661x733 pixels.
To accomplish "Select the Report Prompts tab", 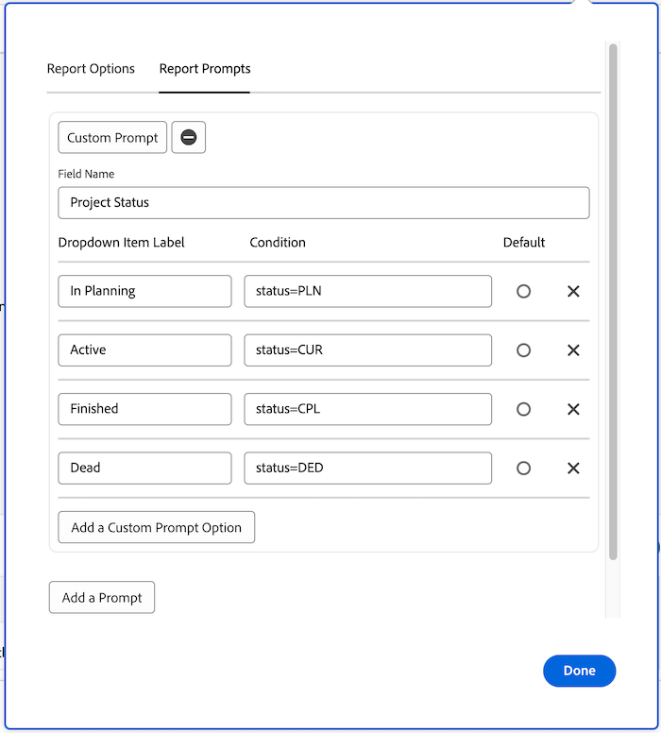I will coord(205,69).
